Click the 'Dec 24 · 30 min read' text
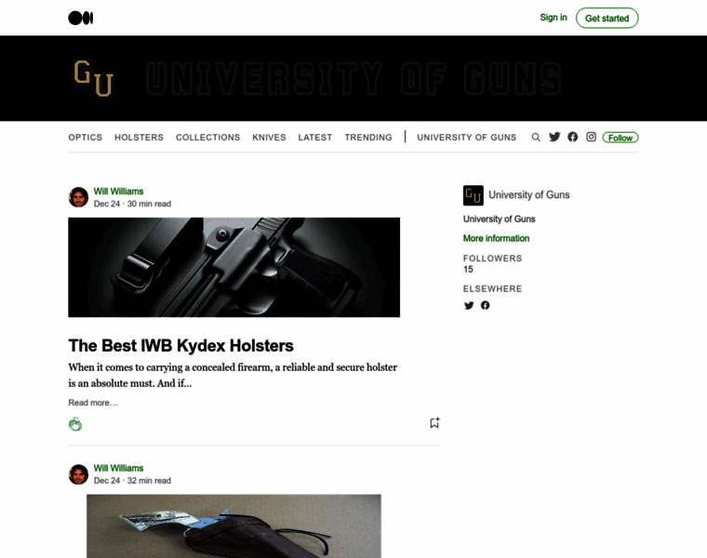This screenshot has width=707, height=558. (x=132, y=204)
